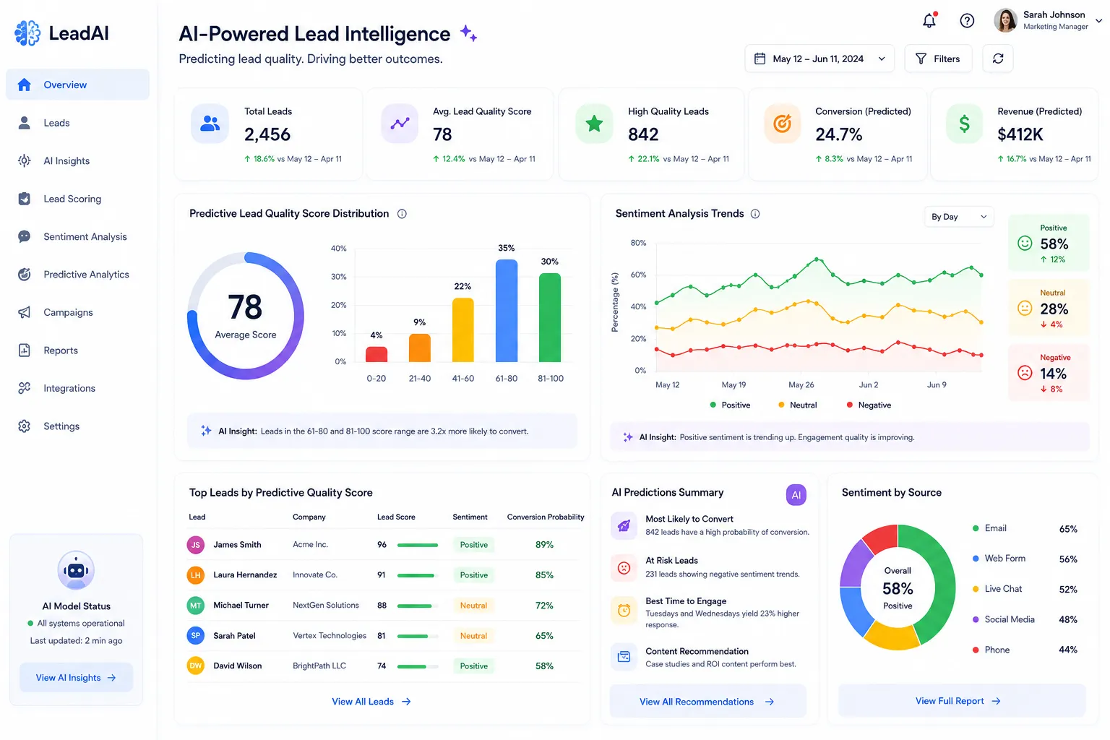Image resolution: width=1110 pixels, height=740 pixels.
Task: Click the Social Media source legend entry
Action: pos(1025,620)
